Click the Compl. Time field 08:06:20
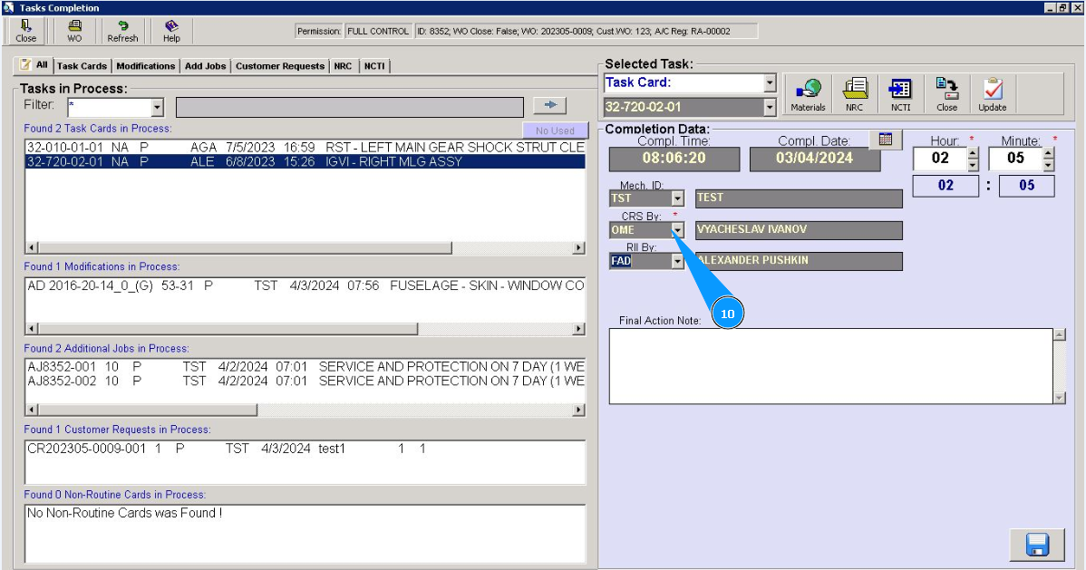This screenshot has height=570, width=1086. click(674, 159)
